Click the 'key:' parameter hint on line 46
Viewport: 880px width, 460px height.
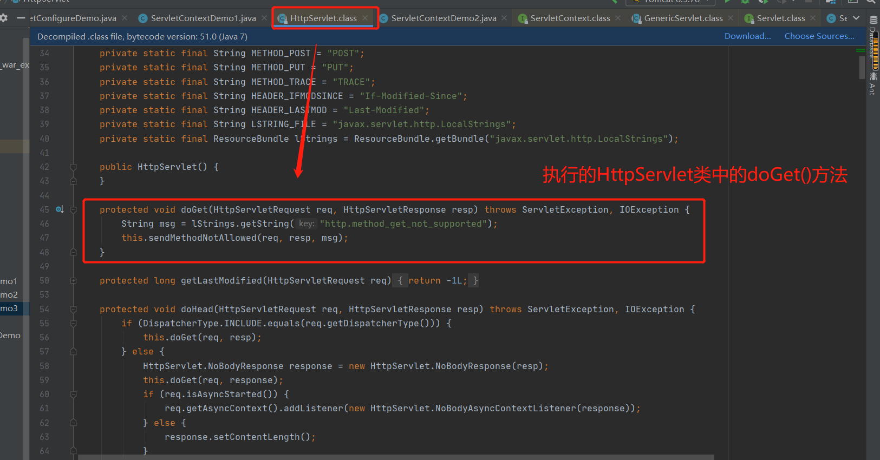click(307, 224)
